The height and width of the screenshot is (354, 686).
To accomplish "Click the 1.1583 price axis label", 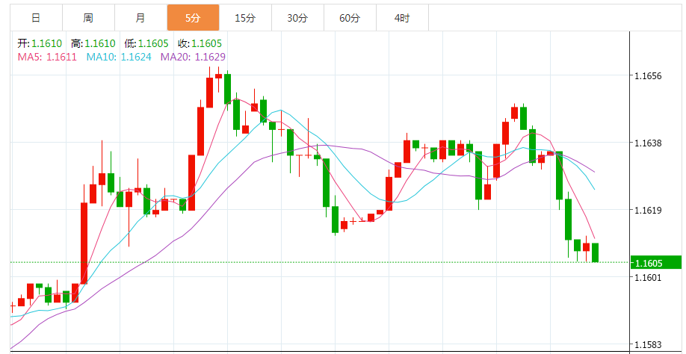I will point(649,345).
